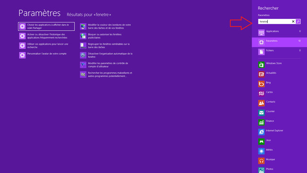Click the Photos icon
This screenshot has height=173, width=307.
tap(261, 170)
